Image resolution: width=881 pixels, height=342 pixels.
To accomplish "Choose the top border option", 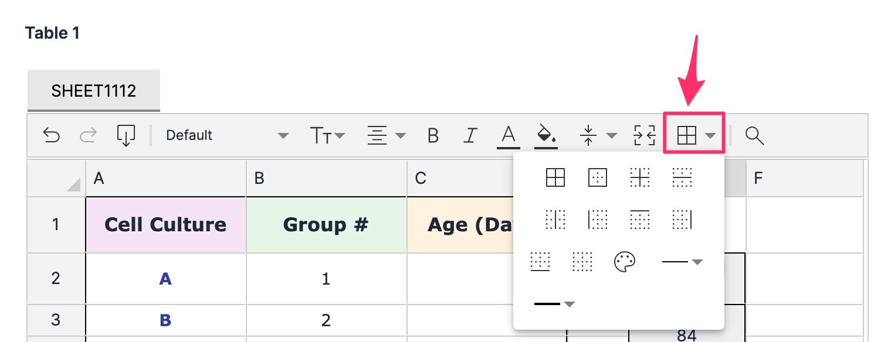I will coord(639,220).
